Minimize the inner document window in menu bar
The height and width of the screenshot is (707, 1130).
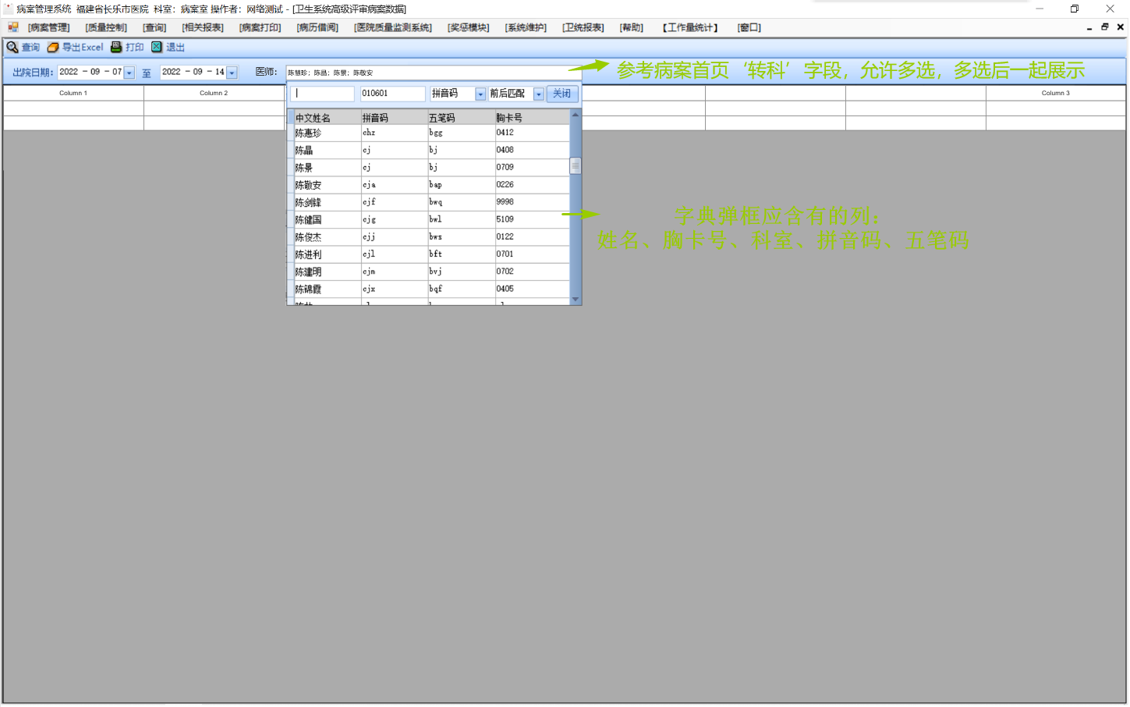pos(1089,27)
